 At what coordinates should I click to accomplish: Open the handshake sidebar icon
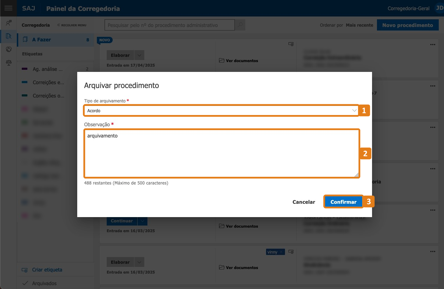(x=8, y=49)
